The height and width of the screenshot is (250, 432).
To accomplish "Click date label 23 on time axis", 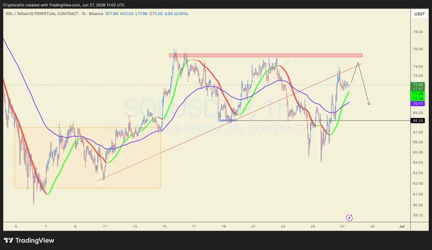I will (283, 227).
